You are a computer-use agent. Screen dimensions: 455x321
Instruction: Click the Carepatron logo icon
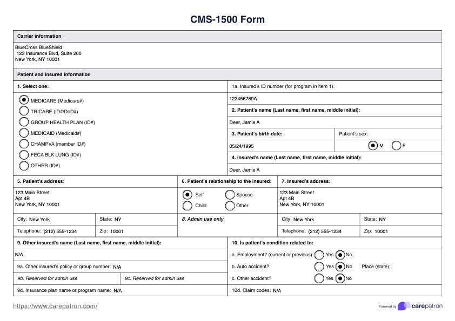[403, 306]
